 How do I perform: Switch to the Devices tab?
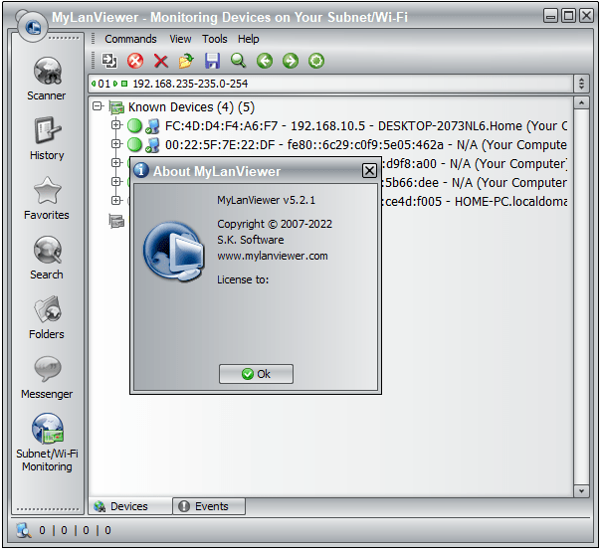click(x=130, y=506)
